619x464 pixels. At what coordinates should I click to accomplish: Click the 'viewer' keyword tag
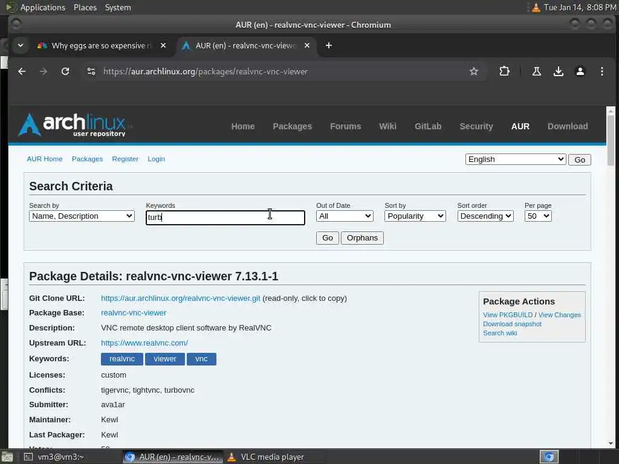164,359
